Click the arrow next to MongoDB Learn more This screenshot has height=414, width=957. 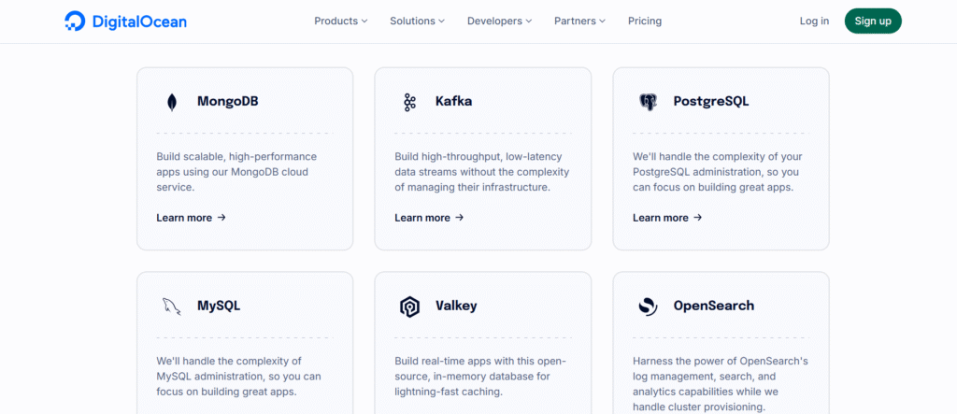click(221, 218)
